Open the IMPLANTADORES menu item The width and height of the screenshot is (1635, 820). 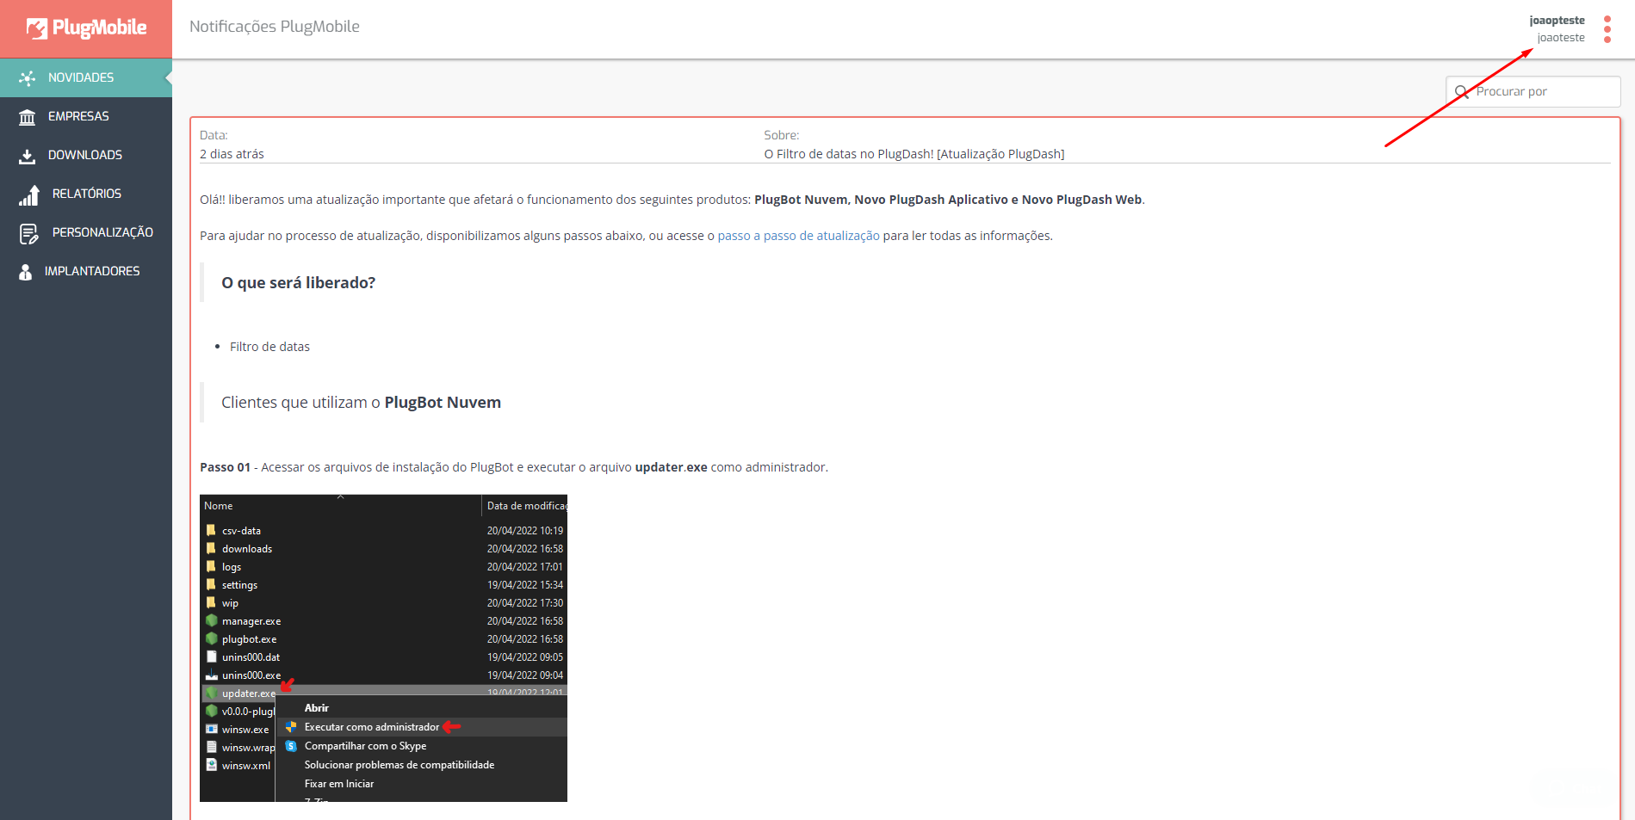coord(86,271)
